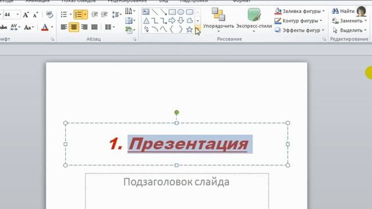Select the Right Brace shape

[x=181, y=30]
